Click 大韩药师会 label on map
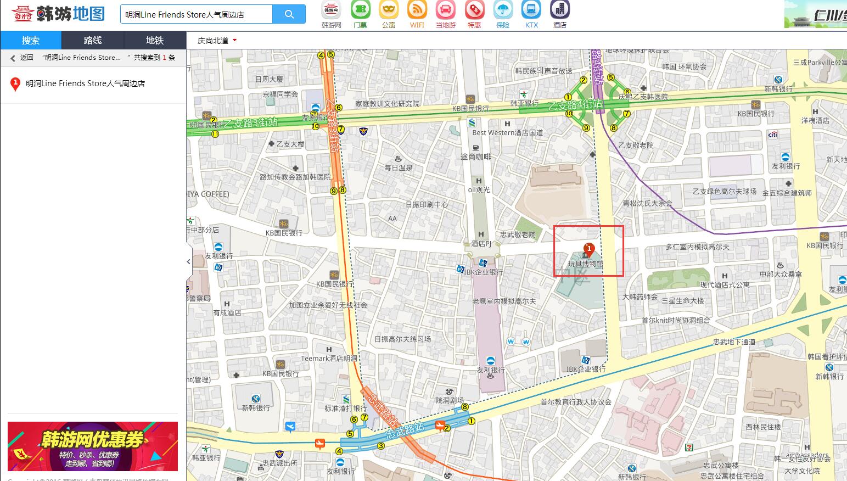 pyautogui.click(x=640, y=297)
